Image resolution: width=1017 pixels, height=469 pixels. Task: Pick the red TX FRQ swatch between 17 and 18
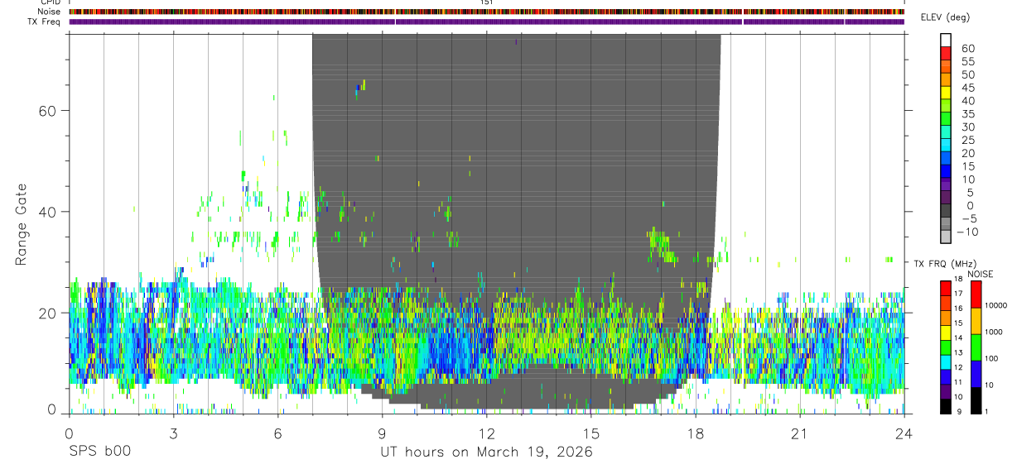click(x=946, y=287)
